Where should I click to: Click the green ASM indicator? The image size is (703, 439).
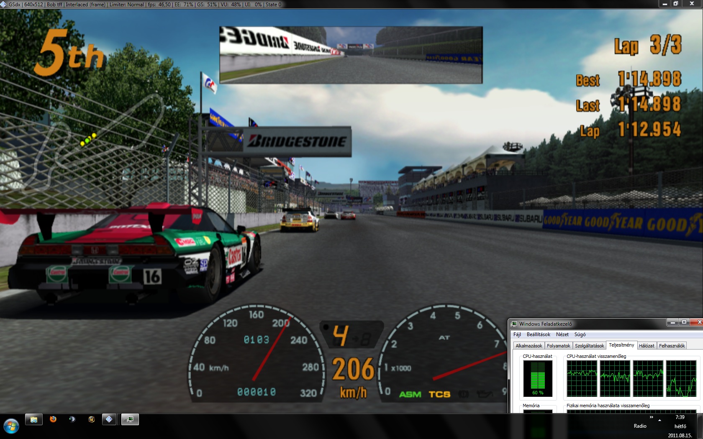[410, 394]
